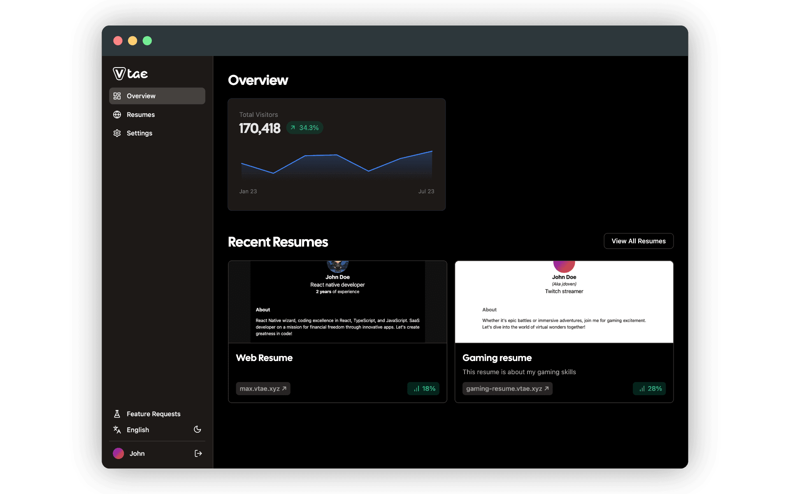Click the translate/language icon next to English
This screenshot has height=494, width=790.
click(117, 430)
